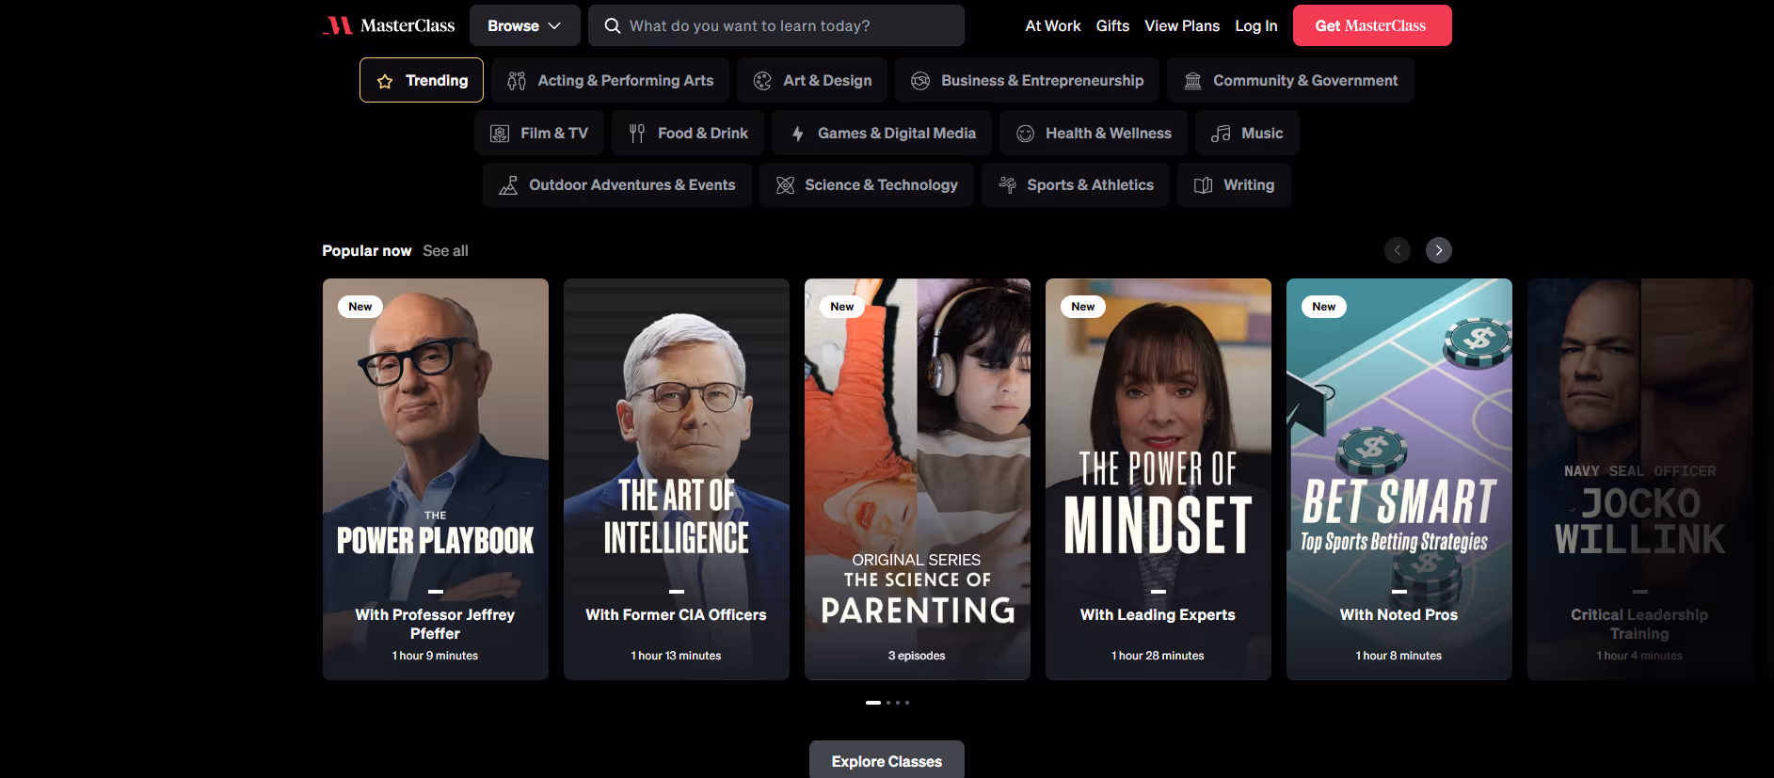
Task: Click the second carousel pagination dot
Action: [x=888, y=703]
